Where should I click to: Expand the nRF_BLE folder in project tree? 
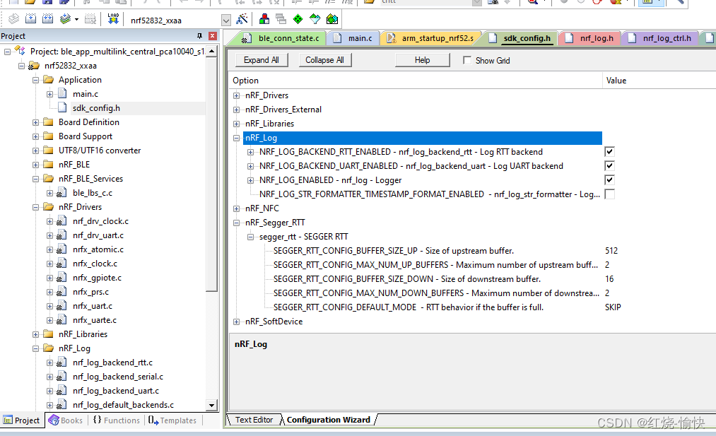click(x=35, y=165)
